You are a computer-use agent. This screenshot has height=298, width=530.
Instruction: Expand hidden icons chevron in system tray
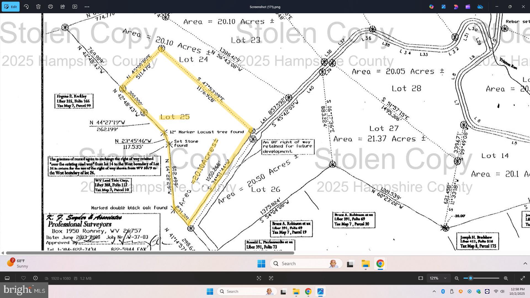click(434, 291)
